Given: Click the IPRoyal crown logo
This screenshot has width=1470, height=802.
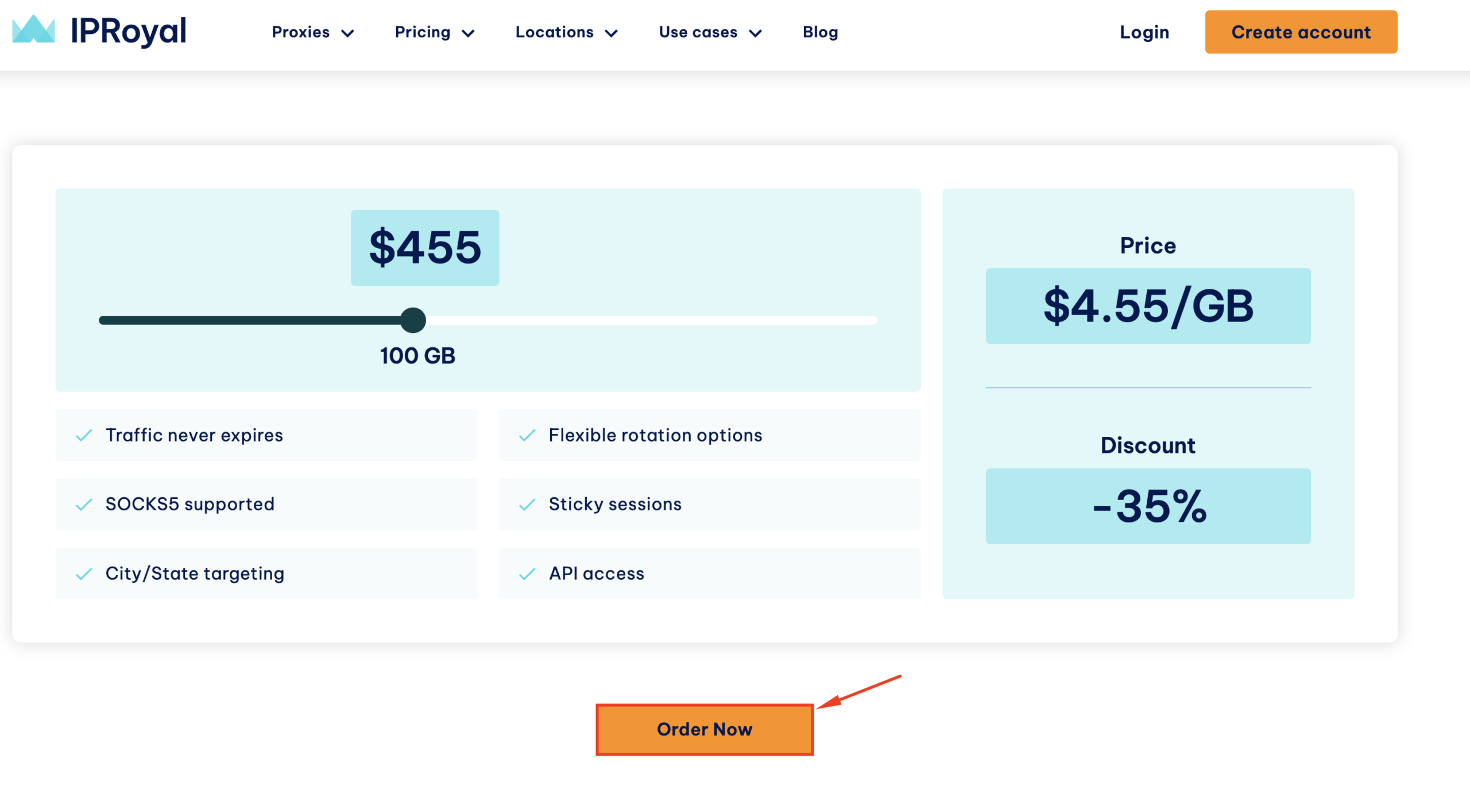Looking at the screenshot, I should coord(34,32).
